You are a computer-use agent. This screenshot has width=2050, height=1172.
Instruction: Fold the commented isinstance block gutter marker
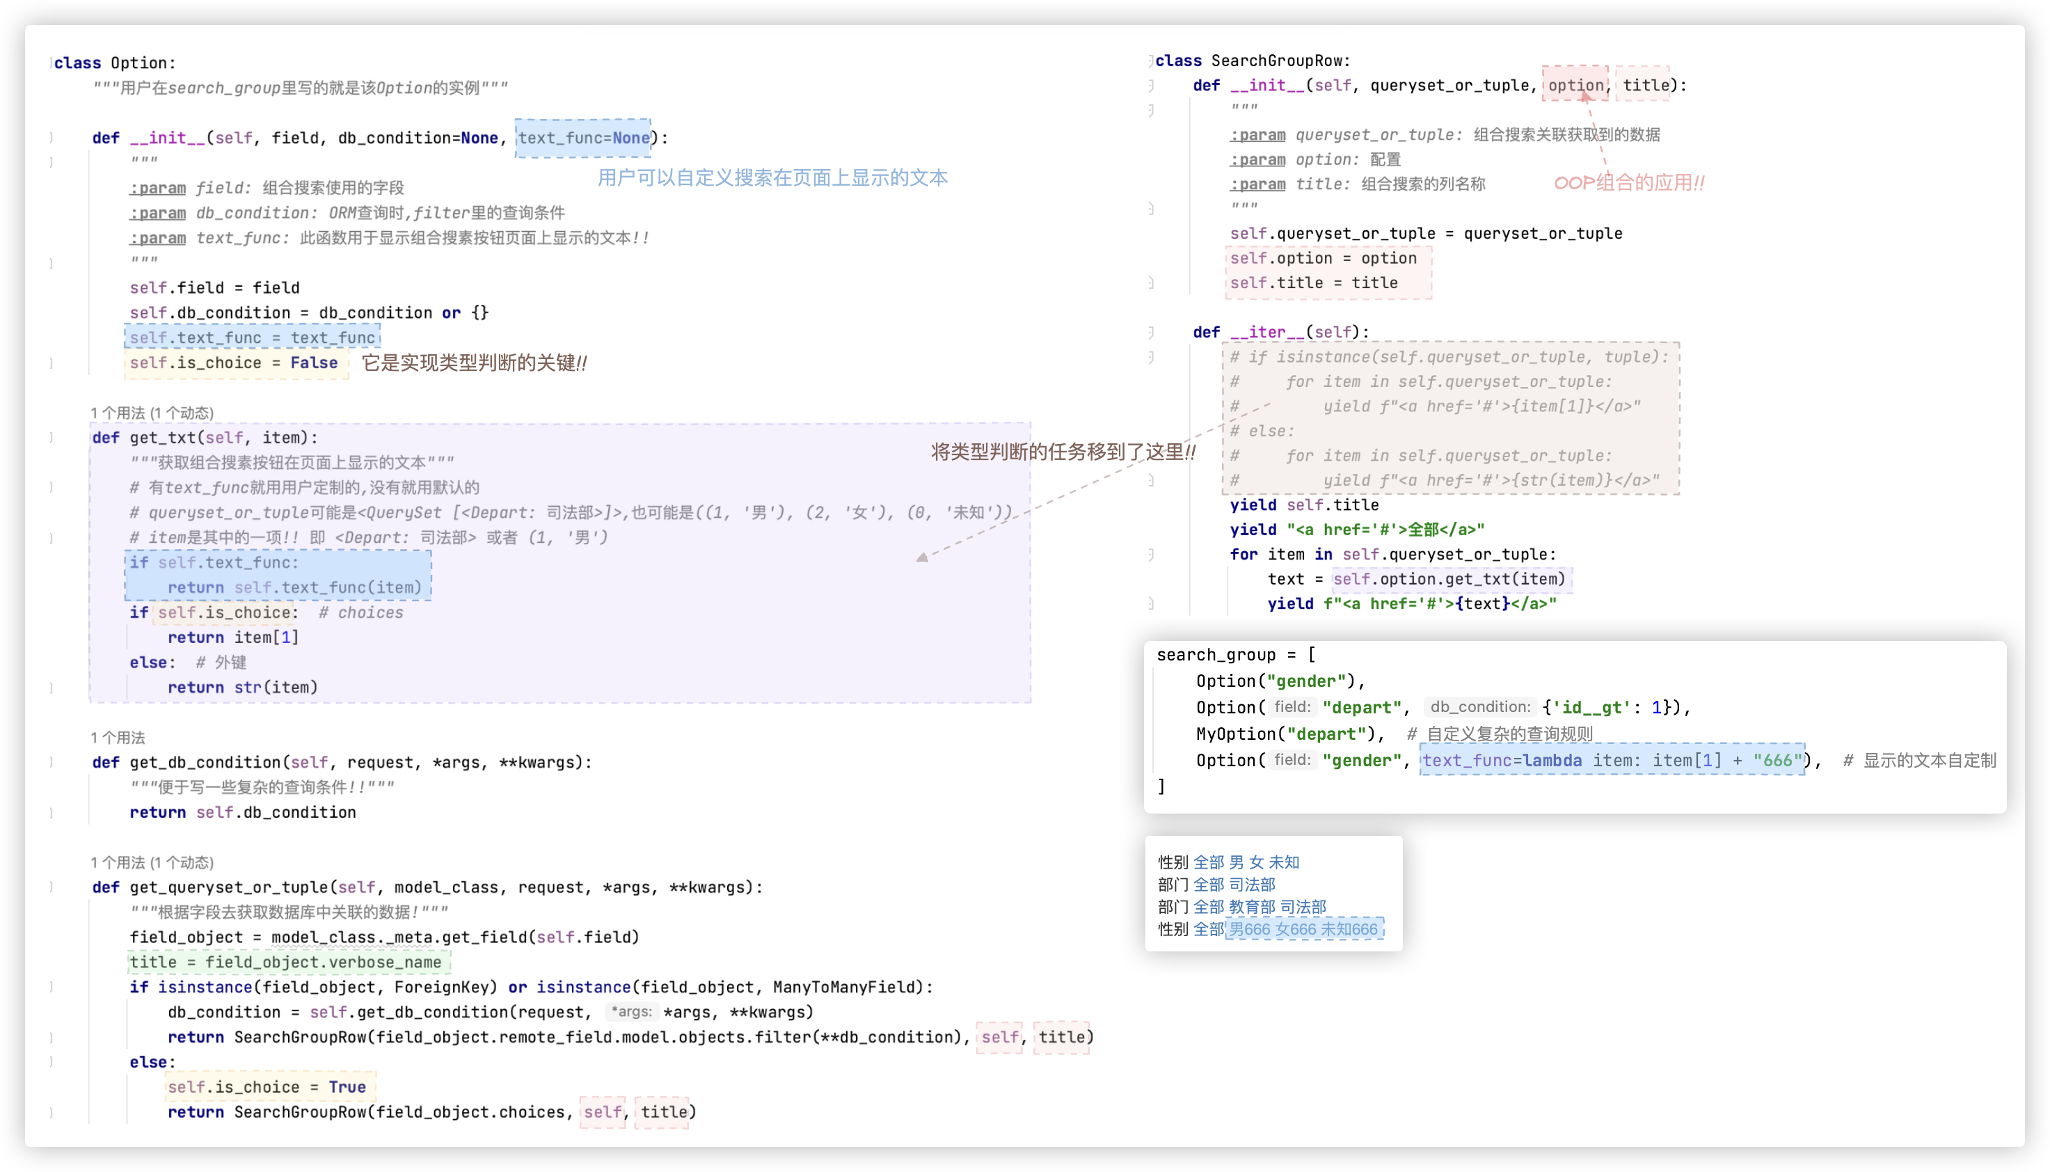click(x=1152, y=358)
